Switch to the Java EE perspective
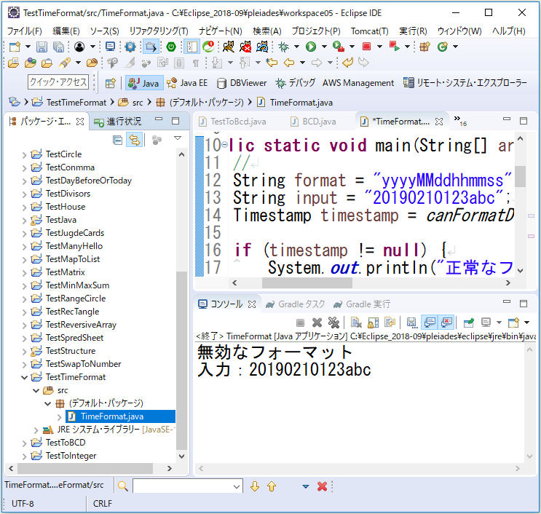 [x=187, y=83]
